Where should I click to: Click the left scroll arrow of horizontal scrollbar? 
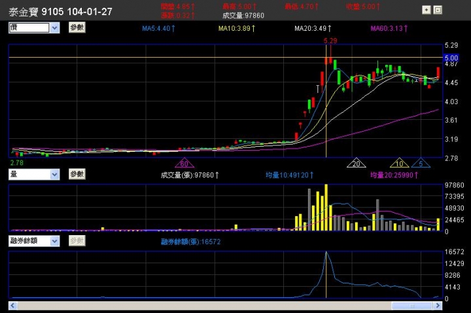click(13, 306)
